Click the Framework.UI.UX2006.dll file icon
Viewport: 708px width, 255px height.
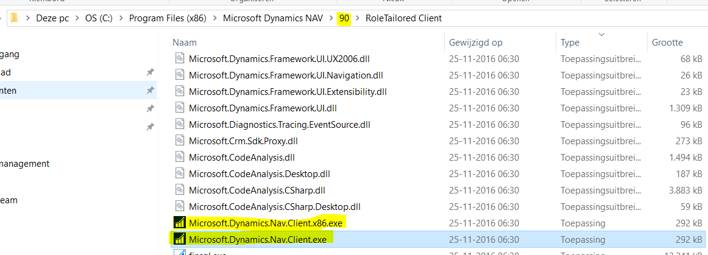(180, 58)
